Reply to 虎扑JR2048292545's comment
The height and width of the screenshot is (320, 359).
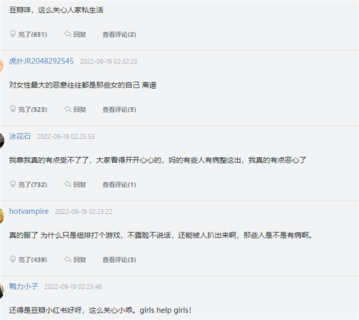(x=75, y=109)
